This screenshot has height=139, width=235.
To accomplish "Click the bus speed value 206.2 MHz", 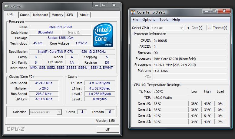I will [x=44, y=94].
